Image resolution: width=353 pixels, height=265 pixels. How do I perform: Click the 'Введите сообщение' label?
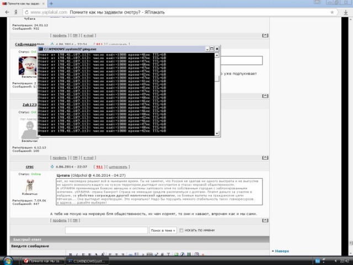(x=30, y=246)
